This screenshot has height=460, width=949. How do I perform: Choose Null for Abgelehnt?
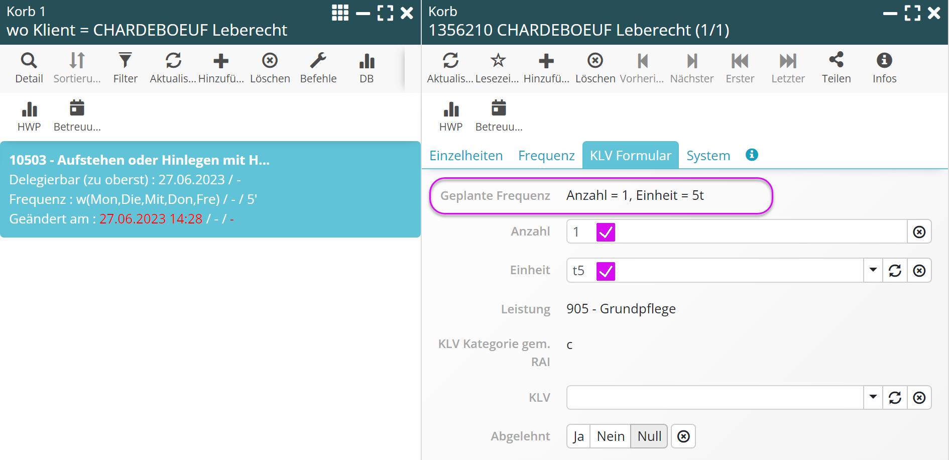click(649, 436)
